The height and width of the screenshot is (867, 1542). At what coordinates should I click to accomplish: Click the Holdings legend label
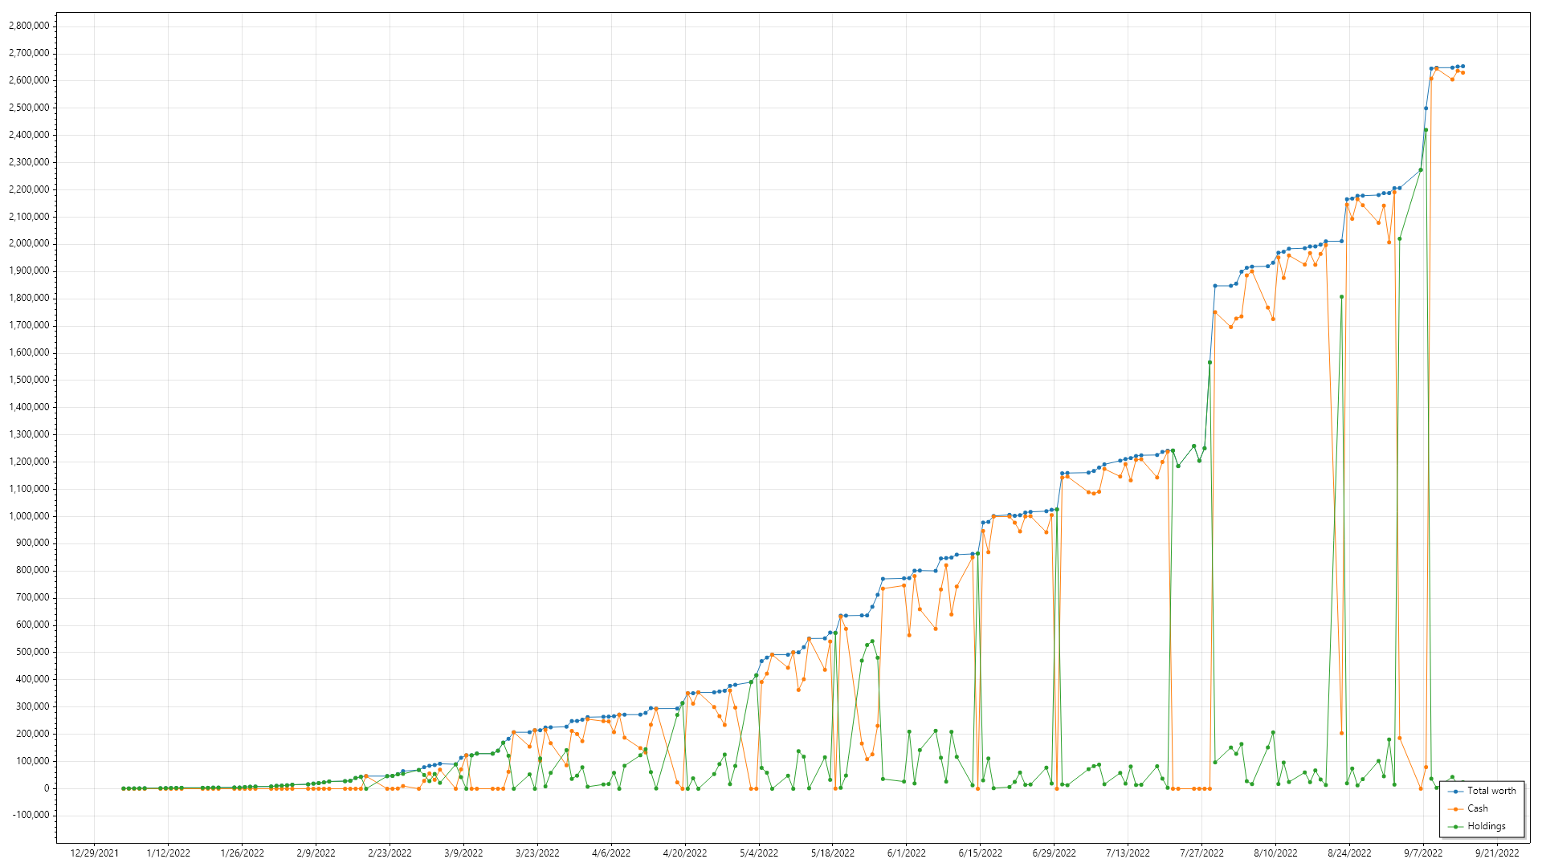click(x=1487, y=827)
